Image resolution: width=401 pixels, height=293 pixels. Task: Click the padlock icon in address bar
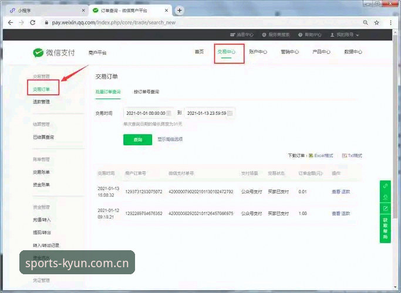46,22
